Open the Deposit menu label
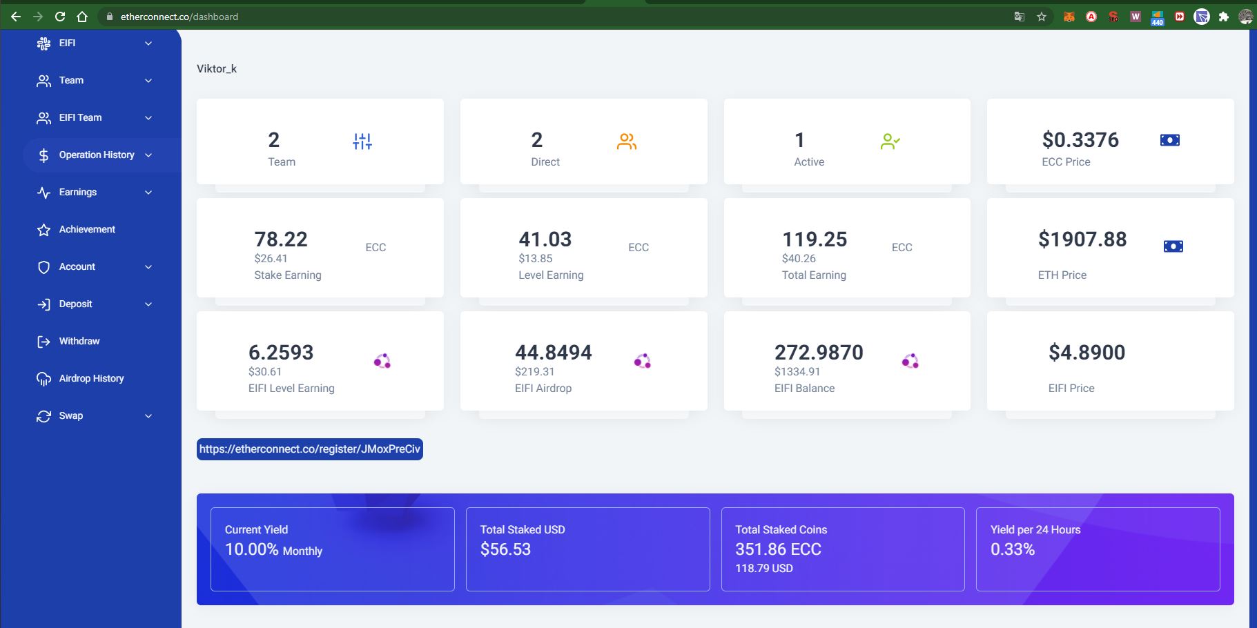 75,304
